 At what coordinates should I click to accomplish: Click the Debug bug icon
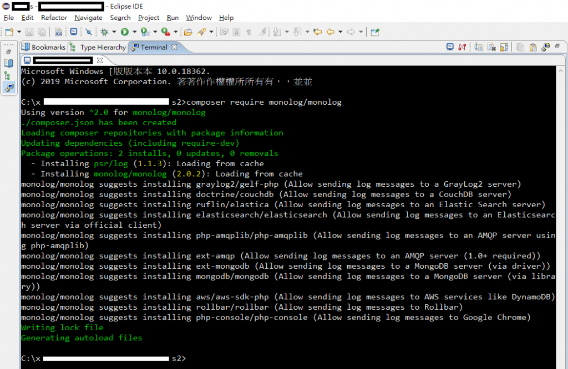coord(104,32)
